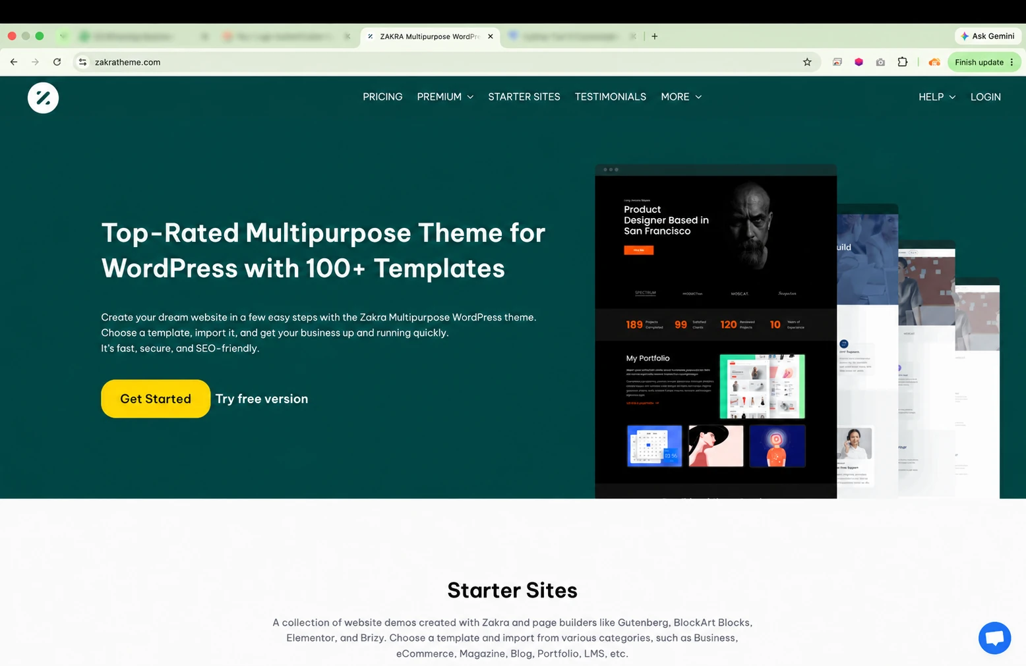Click the yellow Get Started button
1026x666 pixels.
coord(156,399)
